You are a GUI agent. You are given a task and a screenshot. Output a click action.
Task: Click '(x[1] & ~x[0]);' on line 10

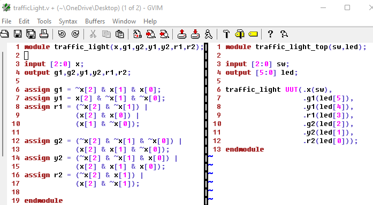click(x=108, y=124)
